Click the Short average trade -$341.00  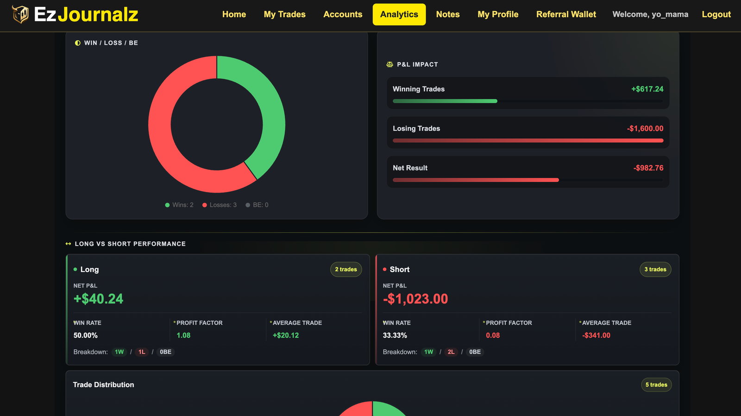click(596, 335)
